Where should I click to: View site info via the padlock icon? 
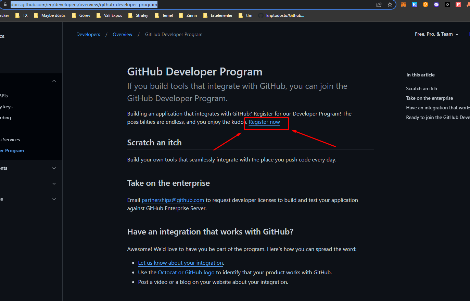point(5,4)
